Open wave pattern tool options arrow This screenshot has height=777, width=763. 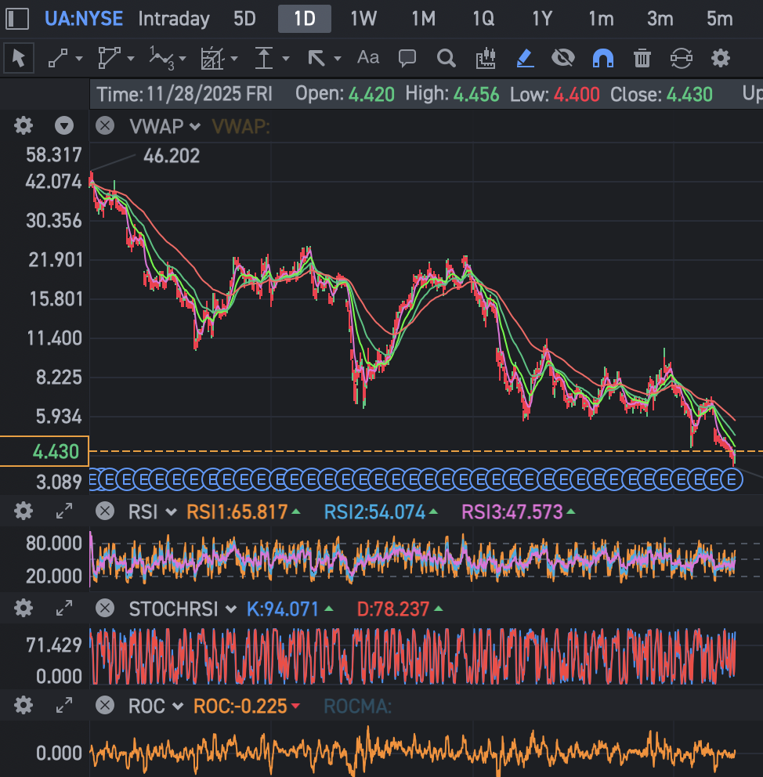183,59
